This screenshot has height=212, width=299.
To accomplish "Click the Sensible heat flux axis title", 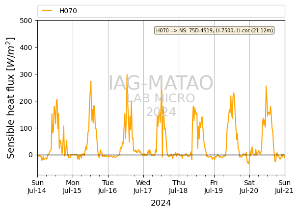I will tap(10, 98).
